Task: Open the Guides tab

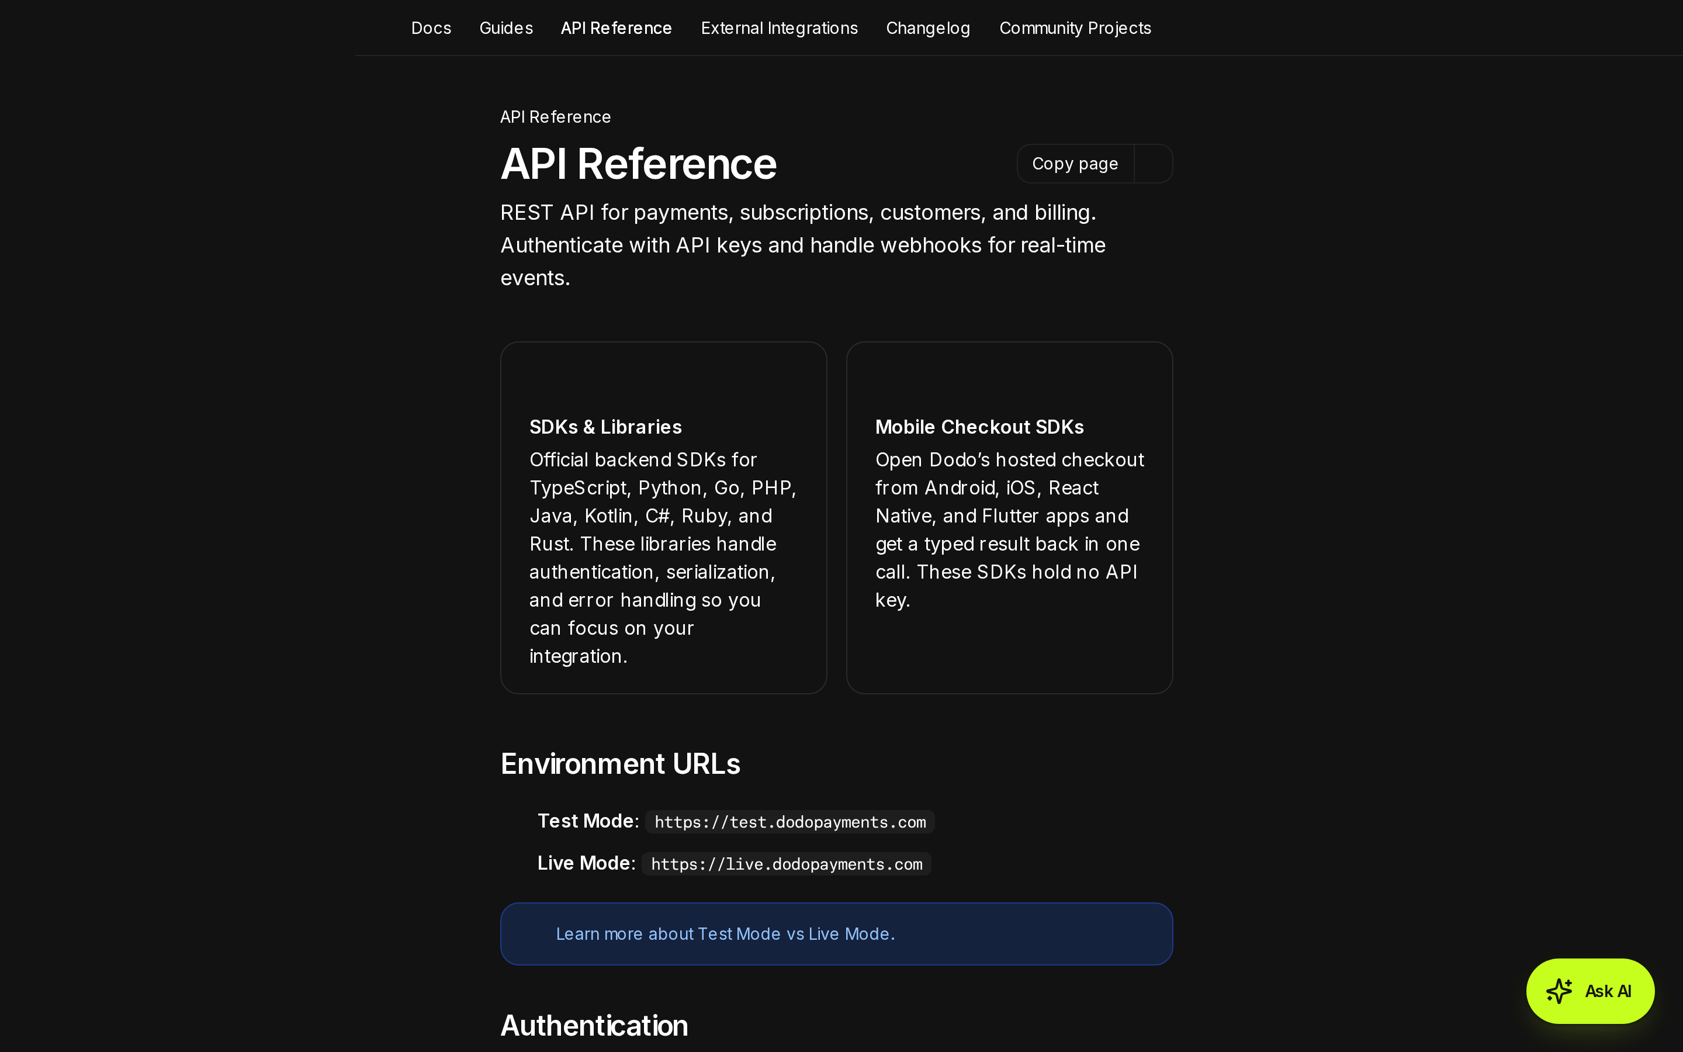Action: pos(506,28)
